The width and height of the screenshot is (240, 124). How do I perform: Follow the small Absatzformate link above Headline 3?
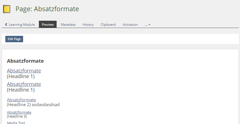pyautogui.click(x=19, y=113)
